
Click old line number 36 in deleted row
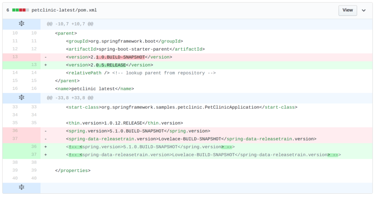click(15, 131)
